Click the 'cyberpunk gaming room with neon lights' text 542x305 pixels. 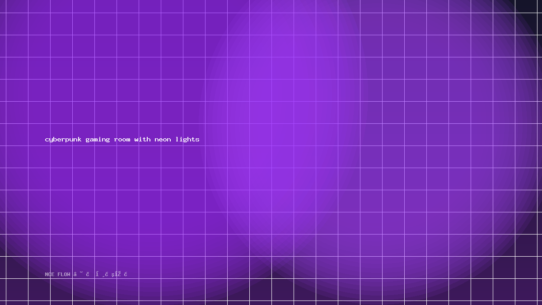[x=122, y=140]
